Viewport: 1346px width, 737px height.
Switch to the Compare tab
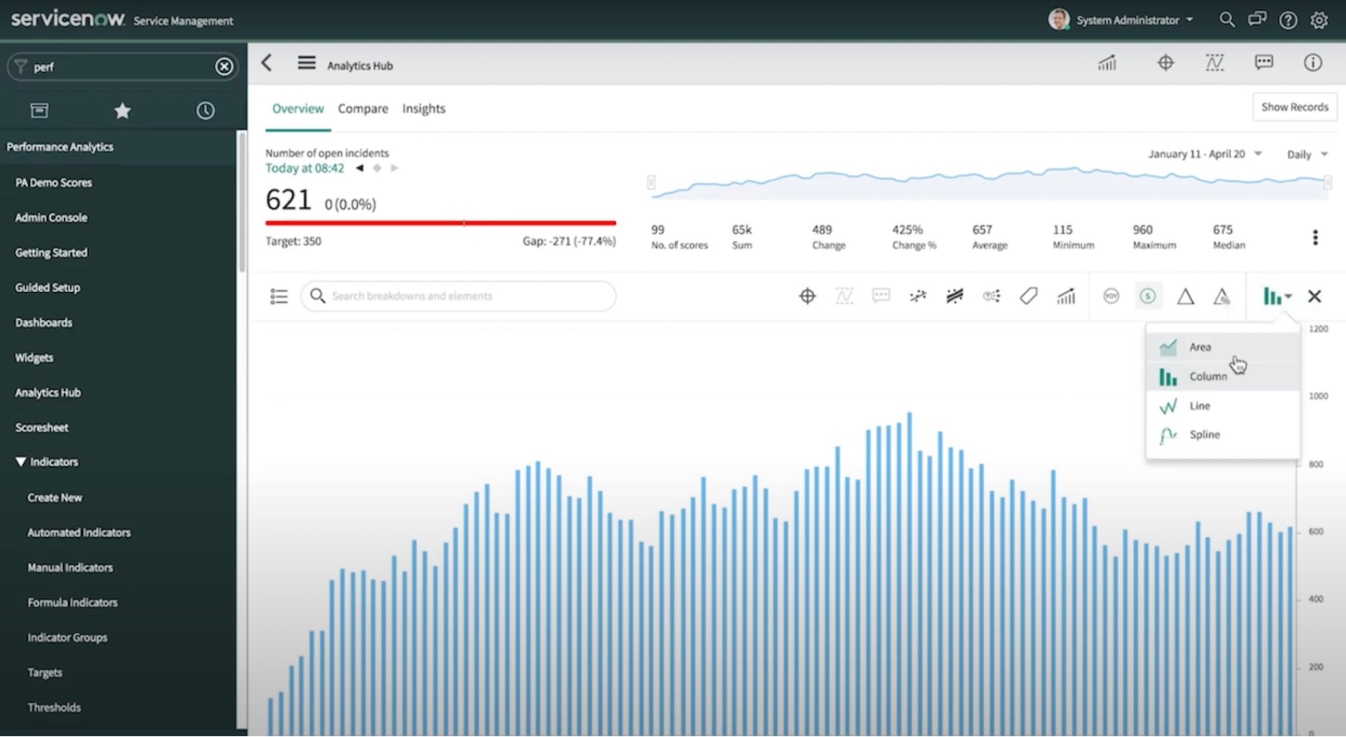363,108
